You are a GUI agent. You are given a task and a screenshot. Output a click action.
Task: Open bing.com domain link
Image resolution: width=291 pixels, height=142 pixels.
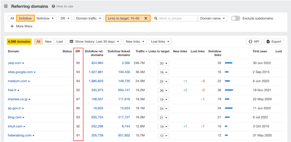pyautogui.click(x=15, y=117)
